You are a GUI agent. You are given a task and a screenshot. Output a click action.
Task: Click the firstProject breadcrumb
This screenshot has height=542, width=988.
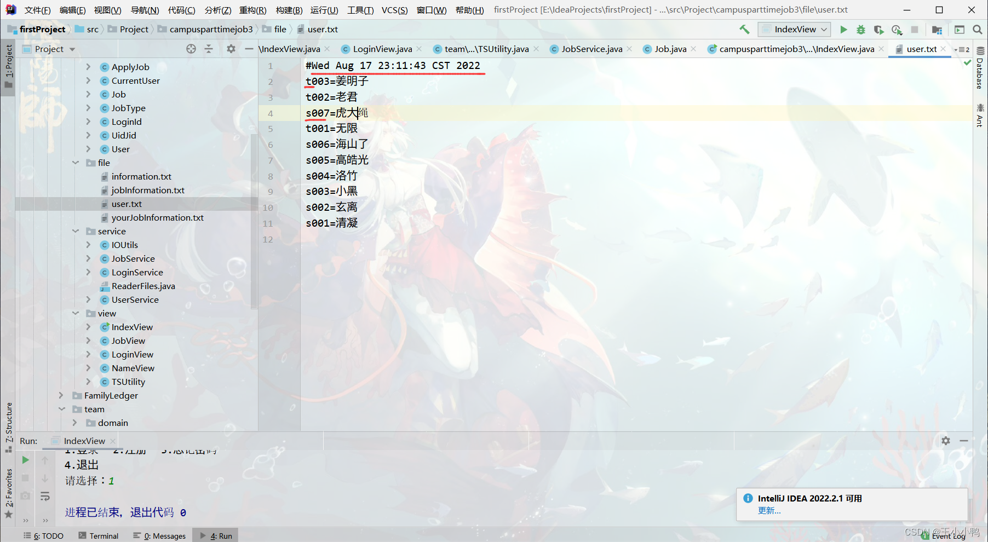click(x=42, y=30)
